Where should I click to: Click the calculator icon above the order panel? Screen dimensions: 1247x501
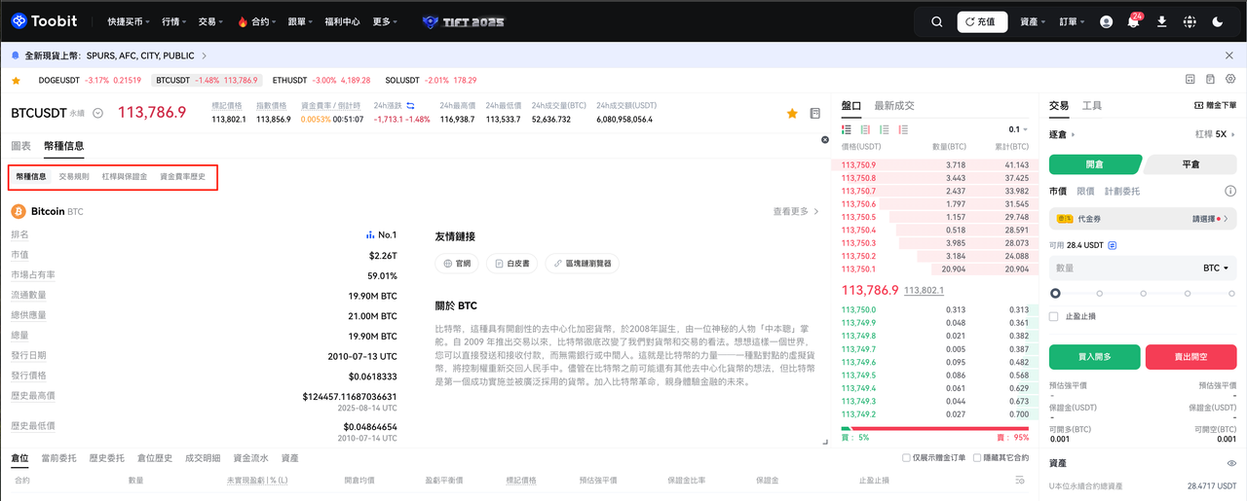pyautogui.click(x=1190, y=79)
